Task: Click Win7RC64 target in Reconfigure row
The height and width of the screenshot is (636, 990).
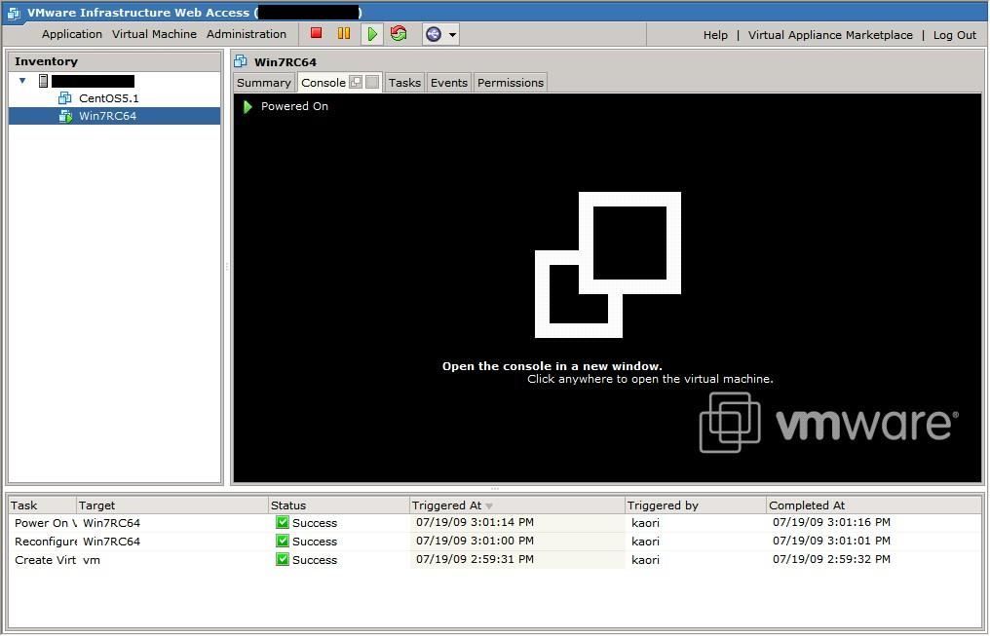Action: coord(112,542)
